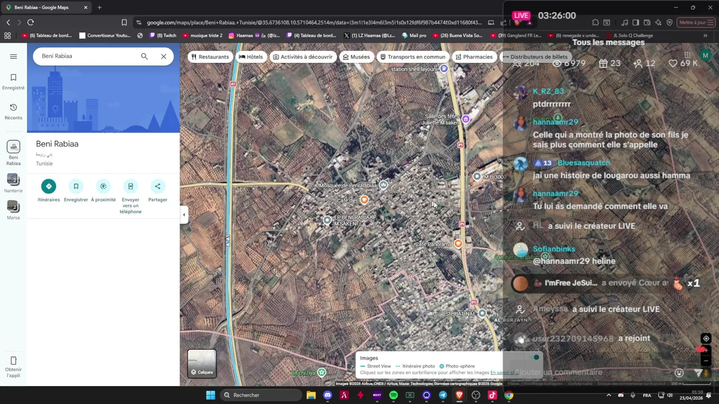Filter map by Distributeurs de billets
The height and width of the screenshot is (404, 719).
point(535,57)
